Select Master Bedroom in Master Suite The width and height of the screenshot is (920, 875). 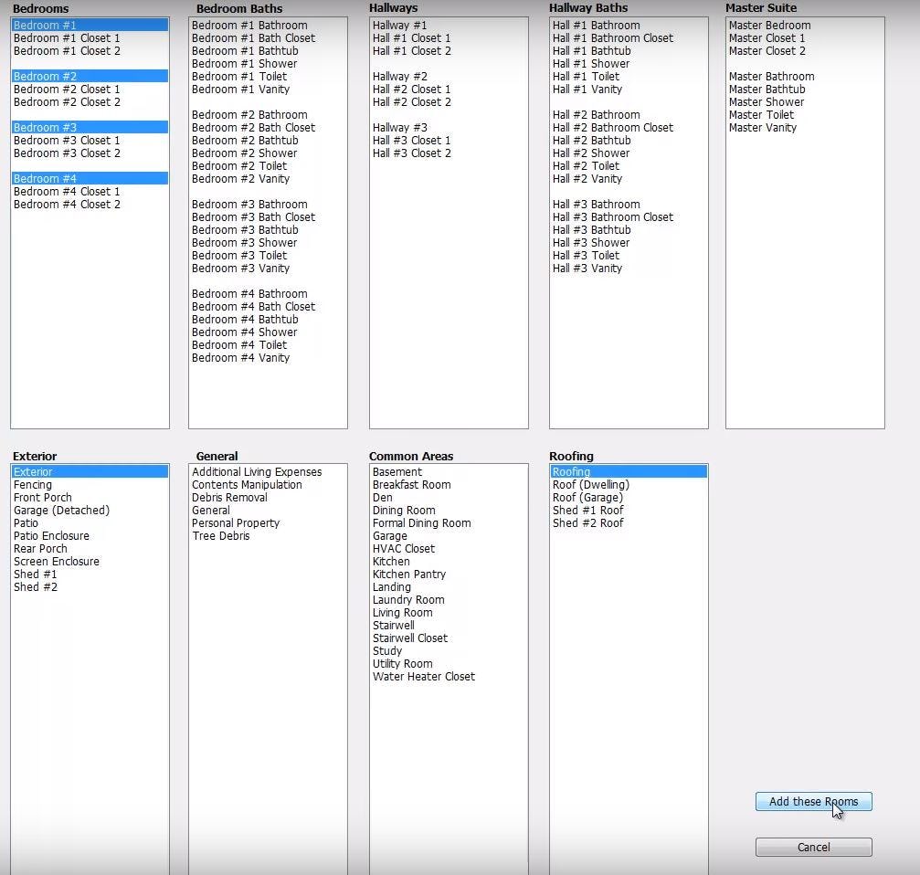tap(770, 25)
